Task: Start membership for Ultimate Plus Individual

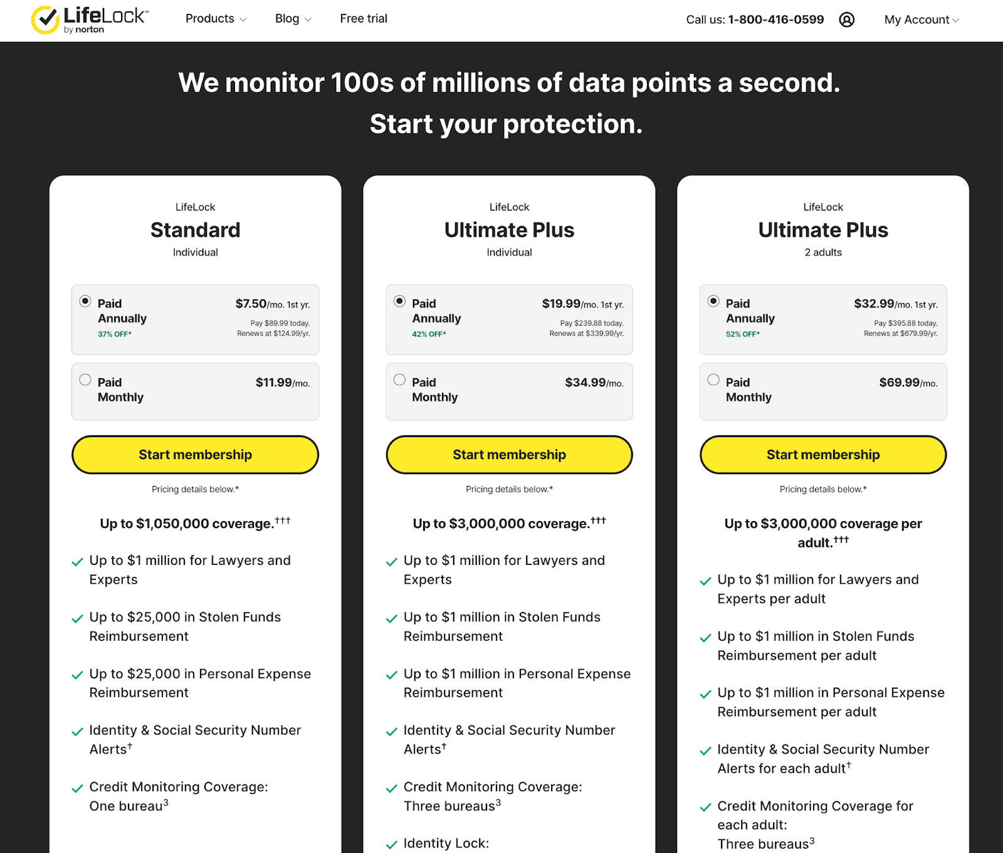Action: click(x=510, y=455)
